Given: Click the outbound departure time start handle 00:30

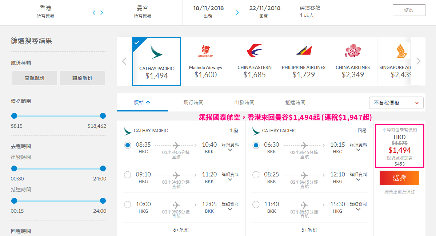Looking at the screenshot, I should tap(14, 168).
